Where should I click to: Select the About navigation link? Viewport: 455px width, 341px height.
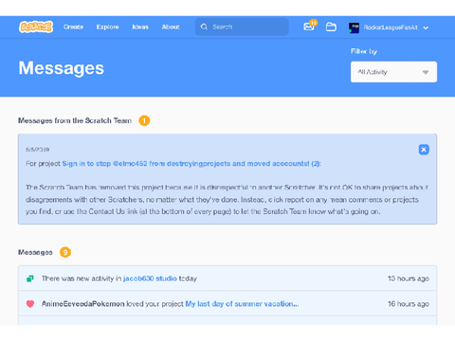(171, 27)
